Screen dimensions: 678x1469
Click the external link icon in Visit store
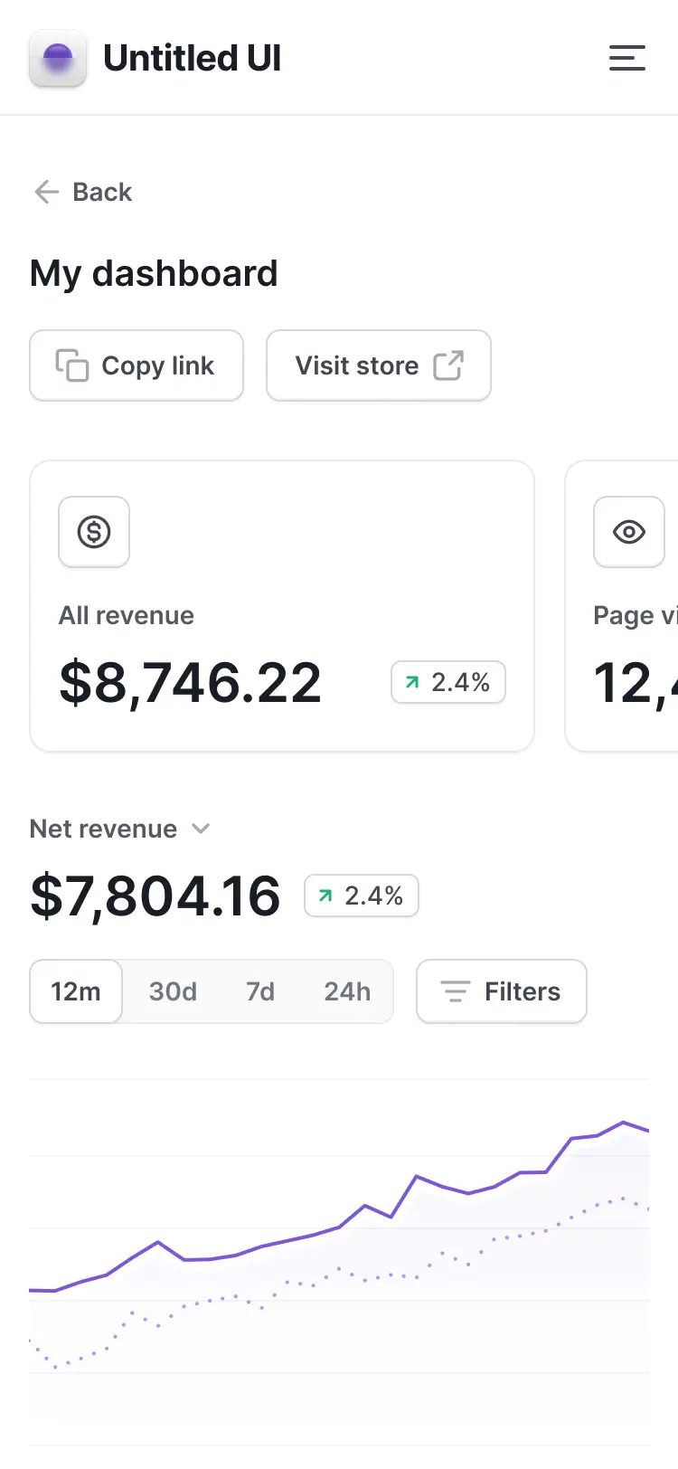[448, 365]
